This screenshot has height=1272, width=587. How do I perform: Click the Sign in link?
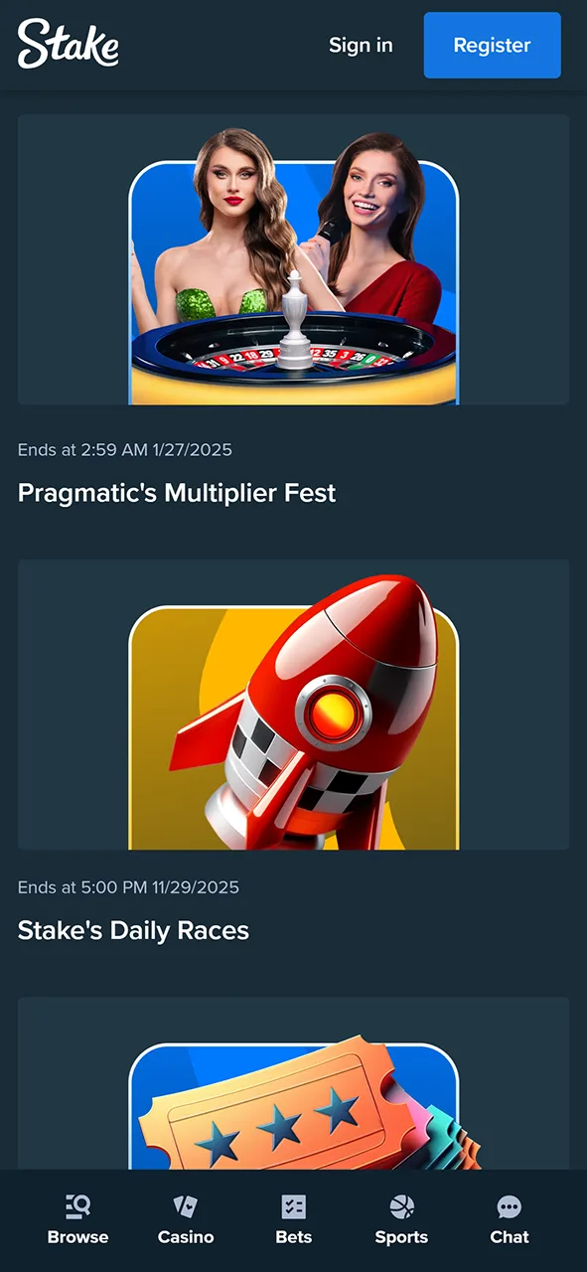click(361, 45)
